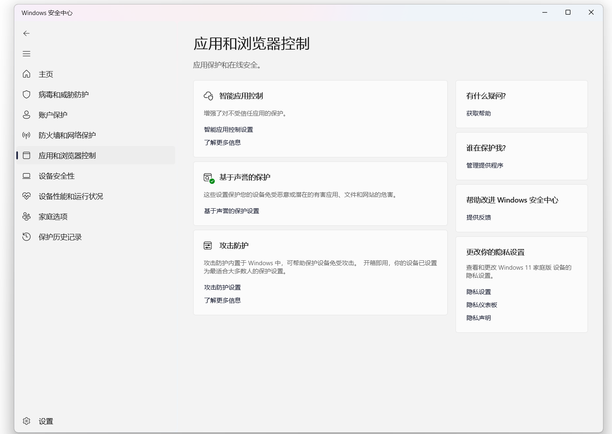Open 隐私设置 link

[478, 292]
